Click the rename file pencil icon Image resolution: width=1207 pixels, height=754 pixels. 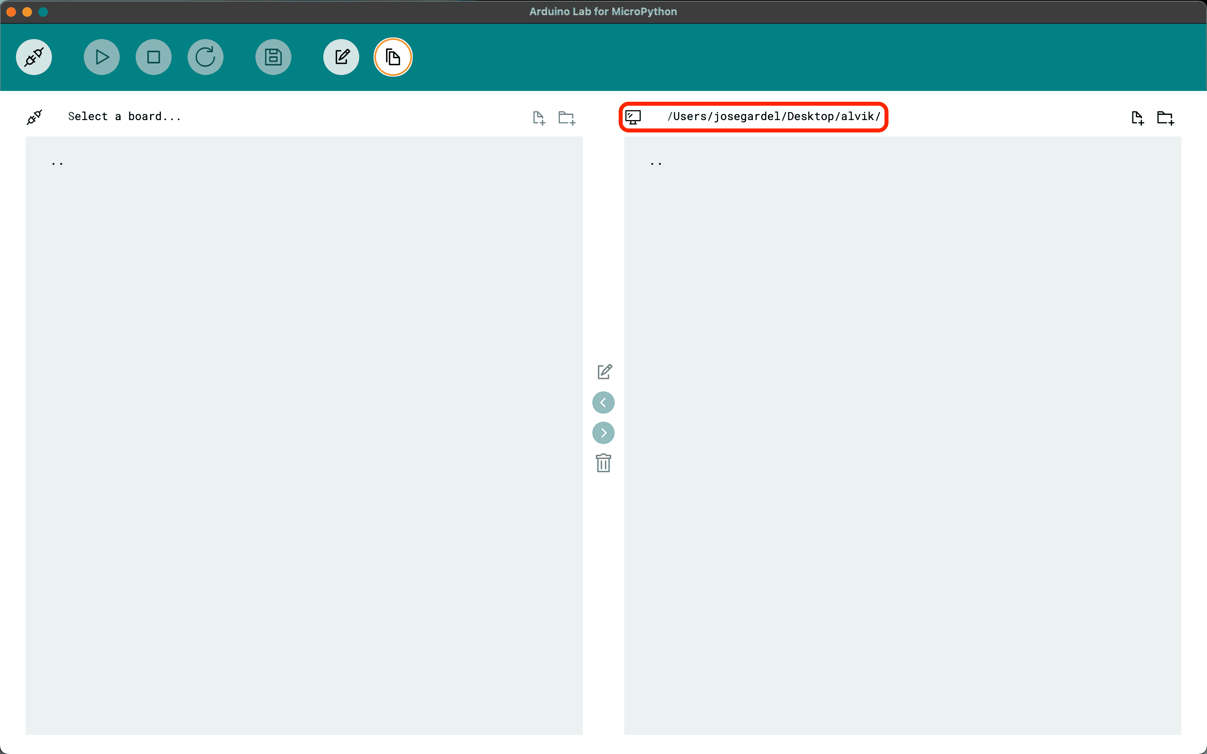coord(603,371)
